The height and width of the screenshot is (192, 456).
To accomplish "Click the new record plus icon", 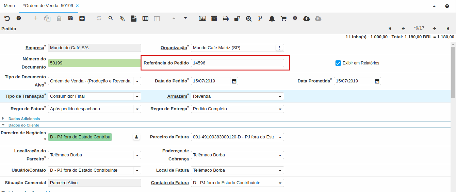I will (36, 18).
